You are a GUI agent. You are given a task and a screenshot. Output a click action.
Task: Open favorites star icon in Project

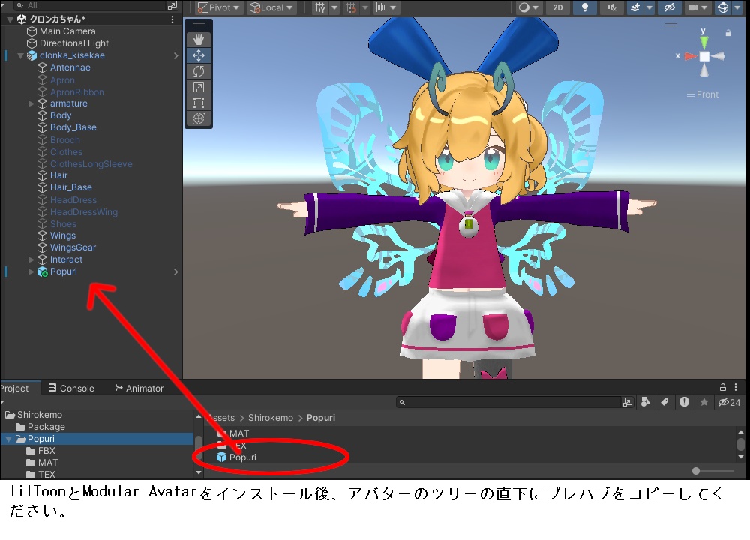[x=703, y=402]
